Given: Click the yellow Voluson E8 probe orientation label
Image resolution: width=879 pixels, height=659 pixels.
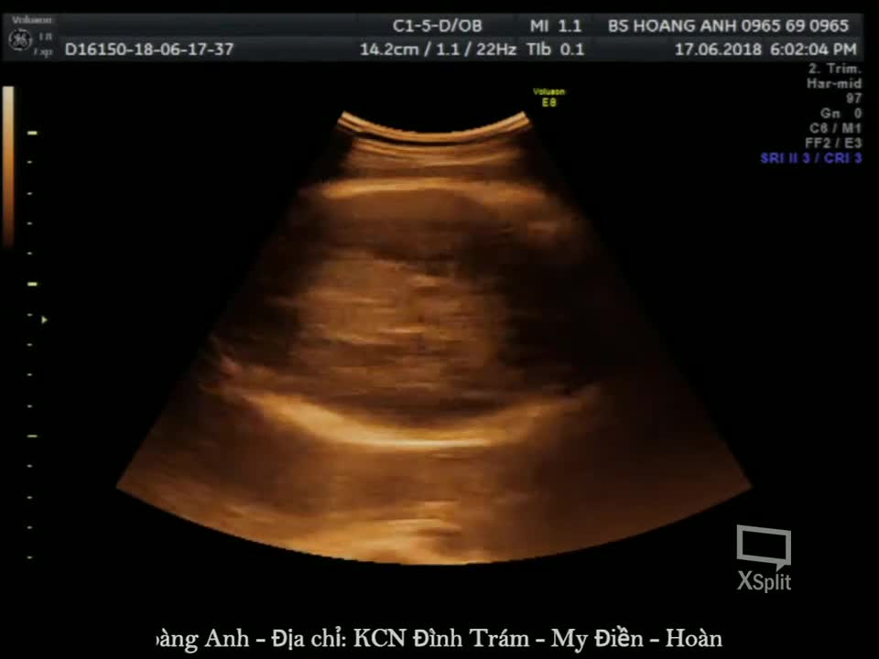Looking at the screenshot, I should (548, 97).
